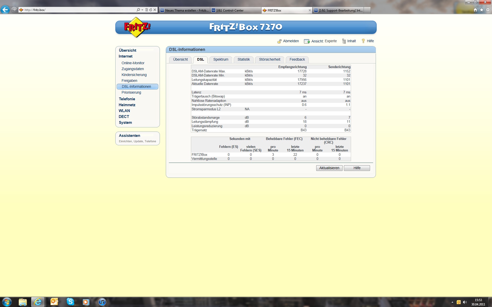
Task: Open the Feedback tab
Action: tap(297, 60)
